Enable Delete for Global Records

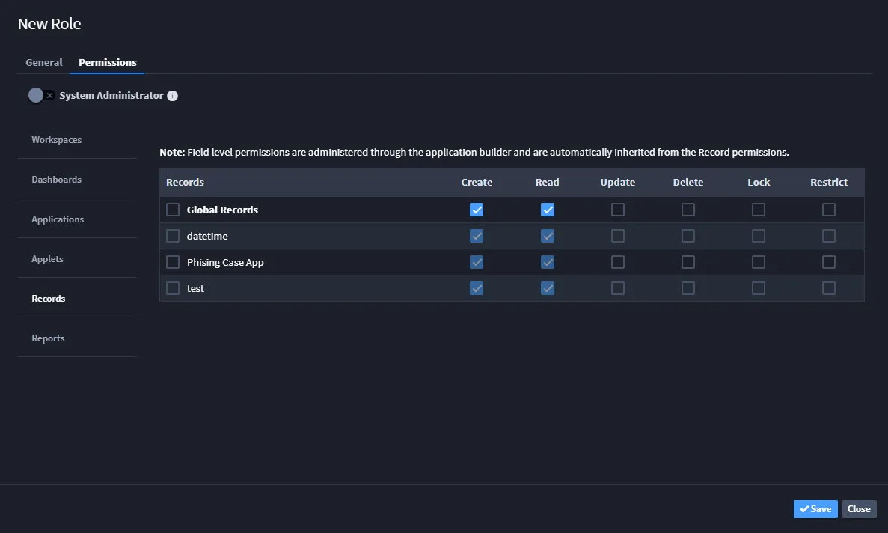(x=688, y=210)
